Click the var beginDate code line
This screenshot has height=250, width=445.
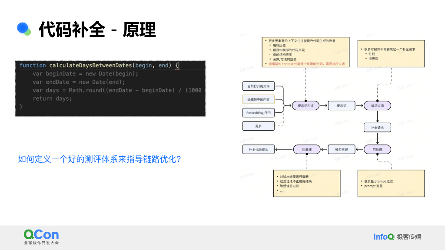tap(85, 74)
